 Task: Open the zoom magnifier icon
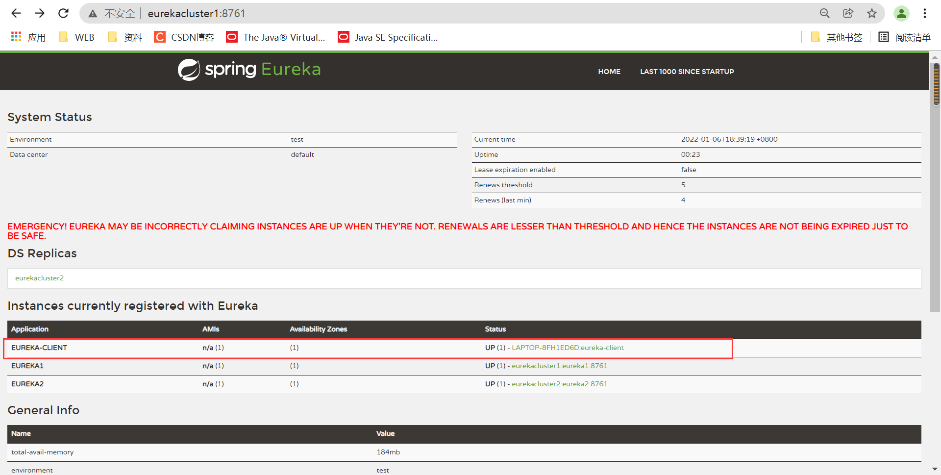(x=825, y=13)
